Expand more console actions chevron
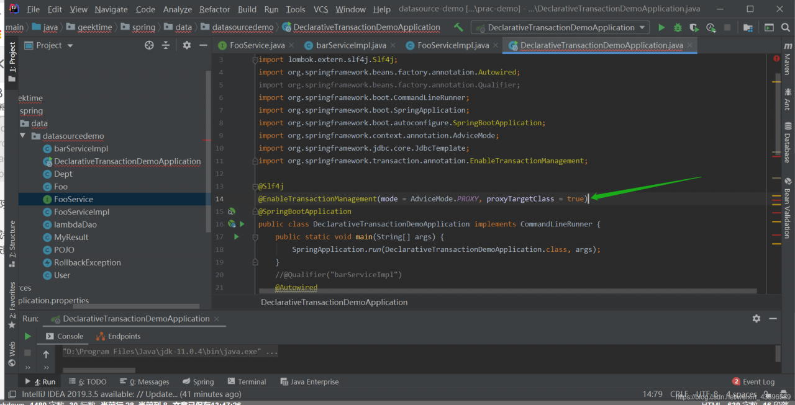This screenshot has width=795, height=405. click(46, 368)
